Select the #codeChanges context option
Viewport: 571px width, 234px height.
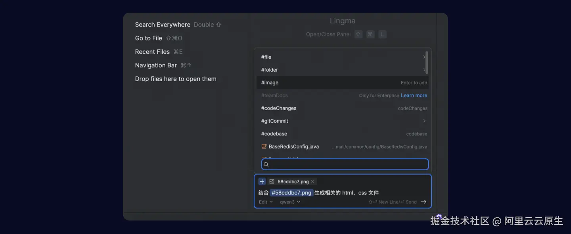pyautogui.click(x=342, y=108)
